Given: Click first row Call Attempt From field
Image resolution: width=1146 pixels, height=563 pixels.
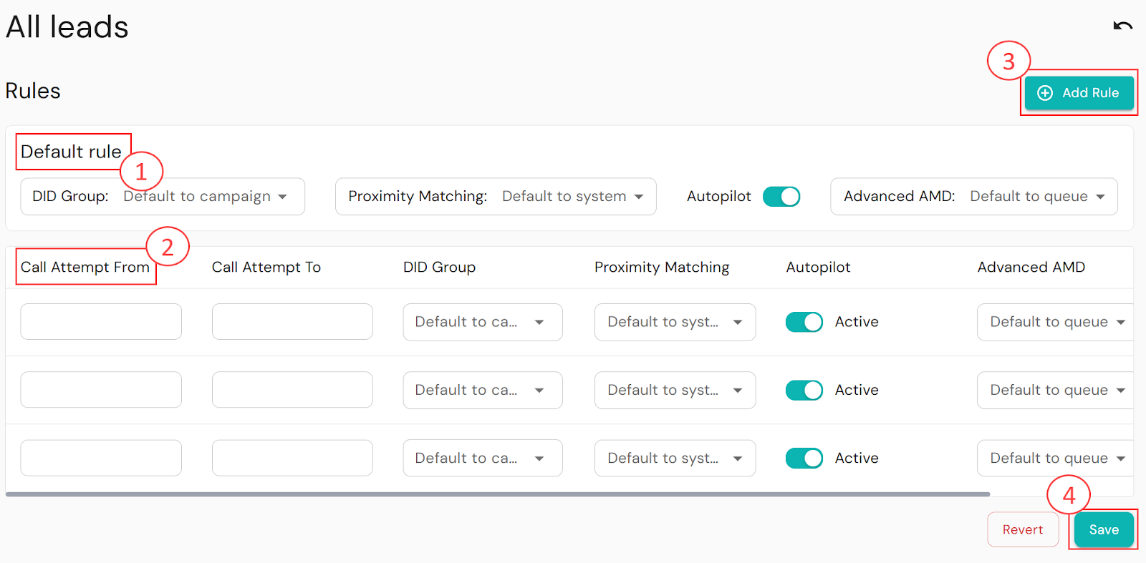Looking at the screenshot, I should coord(101,322).
